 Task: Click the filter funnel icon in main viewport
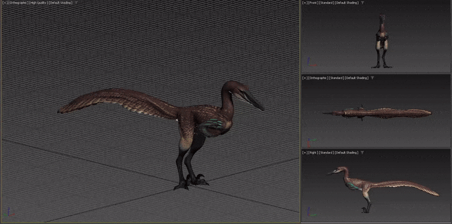[76, 3]
